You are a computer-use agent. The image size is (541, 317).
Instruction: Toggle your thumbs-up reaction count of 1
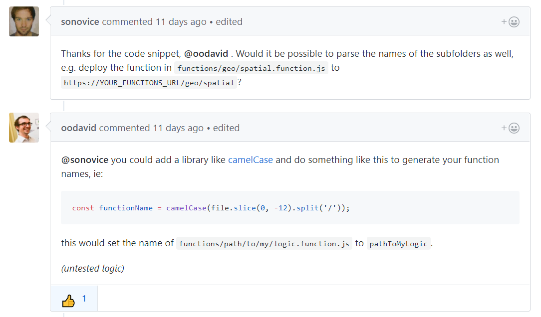click(84, 298)
